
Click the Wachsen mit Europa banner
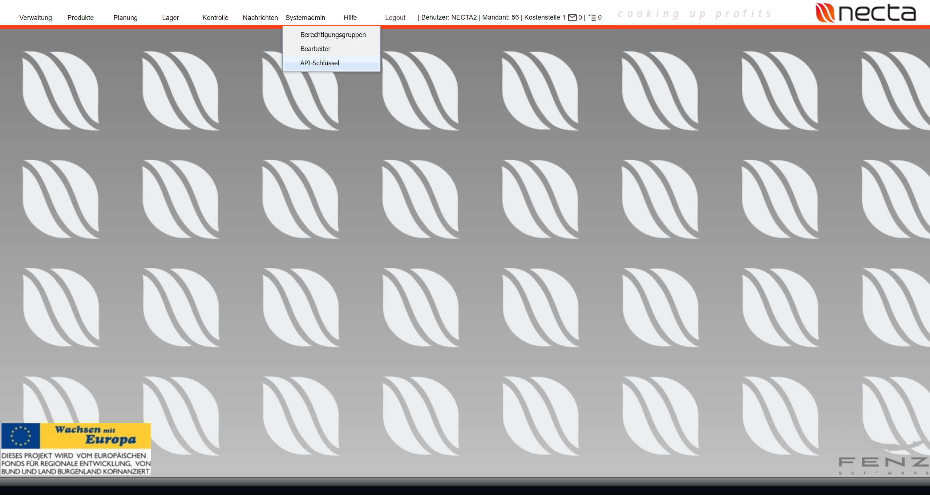95,435
